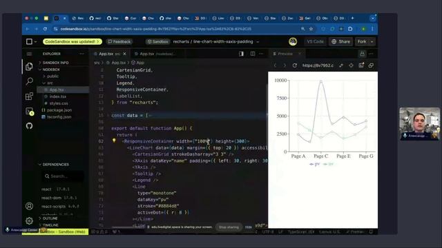Bookmark the page with the star icon
The image size is (442, 248).
(311, 29)
